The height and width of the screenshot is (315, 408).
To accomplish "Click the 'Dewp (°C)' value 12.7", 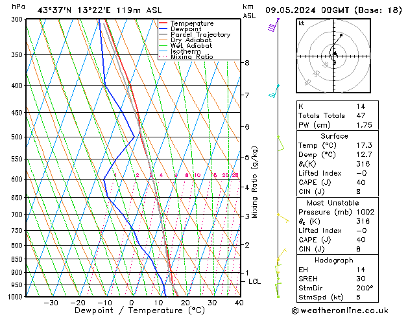I will point(365,155).
